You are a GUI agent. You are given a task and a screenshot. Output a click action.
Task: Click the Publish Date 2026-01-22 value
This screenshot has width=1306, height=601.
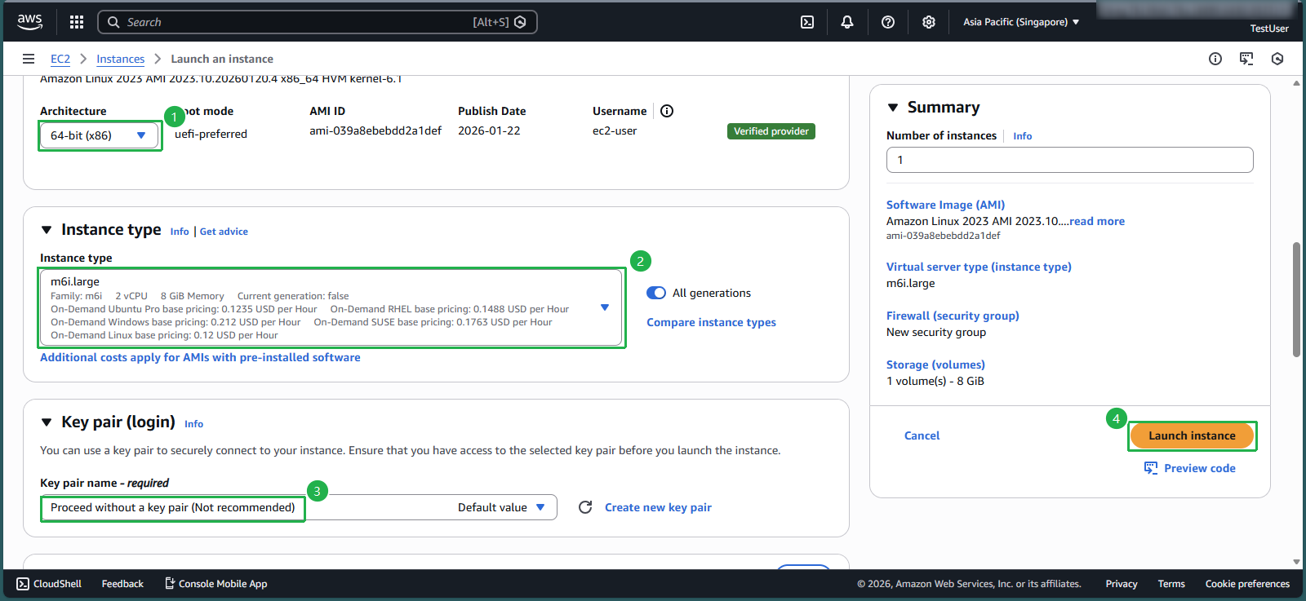click(489, 130)
